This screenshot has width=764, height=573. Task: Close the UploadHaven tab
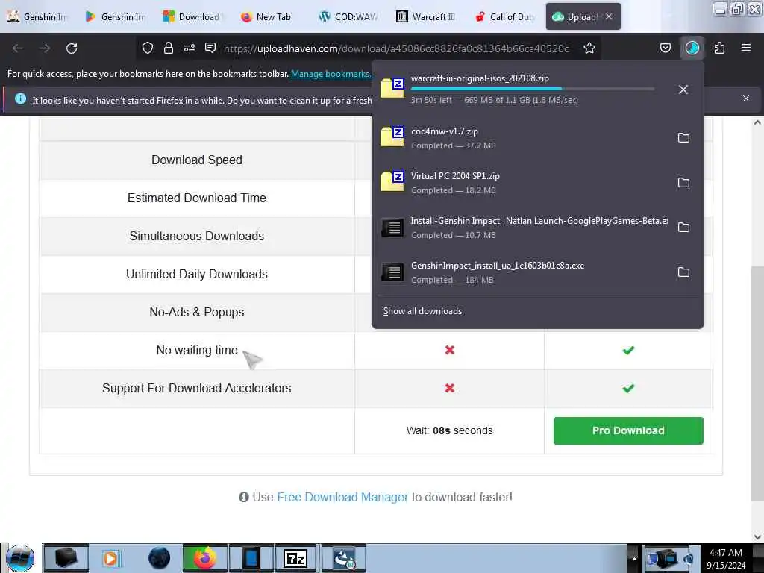(x=609, y=17)
